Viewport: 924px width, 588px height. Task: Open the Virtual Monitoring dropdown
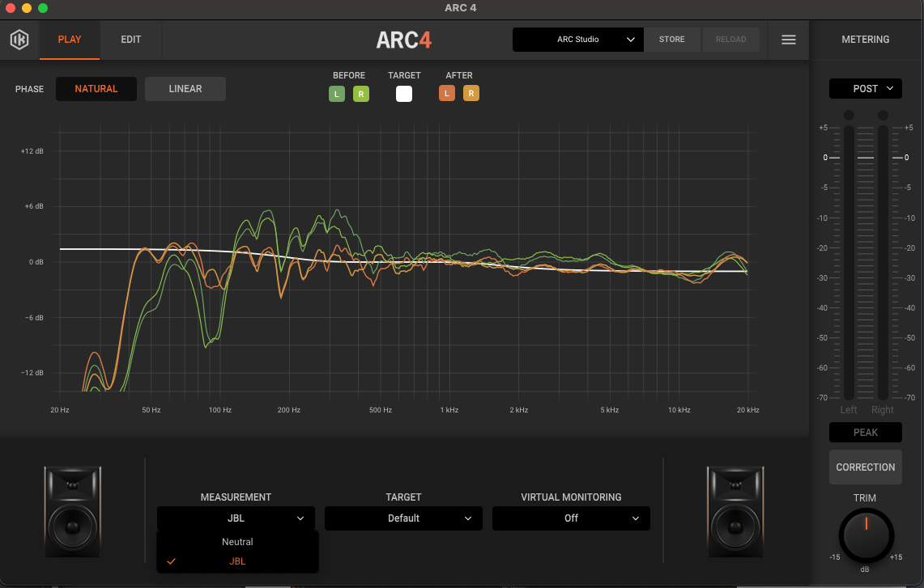[x=571, y=518]
